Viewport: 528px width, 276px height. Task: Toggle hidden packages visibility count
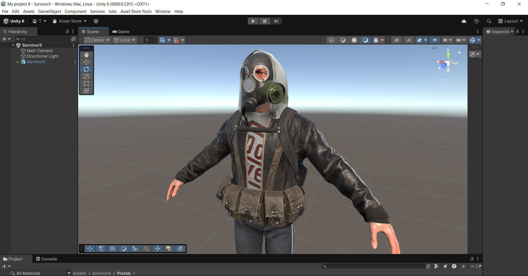click(x=476, y=266)
